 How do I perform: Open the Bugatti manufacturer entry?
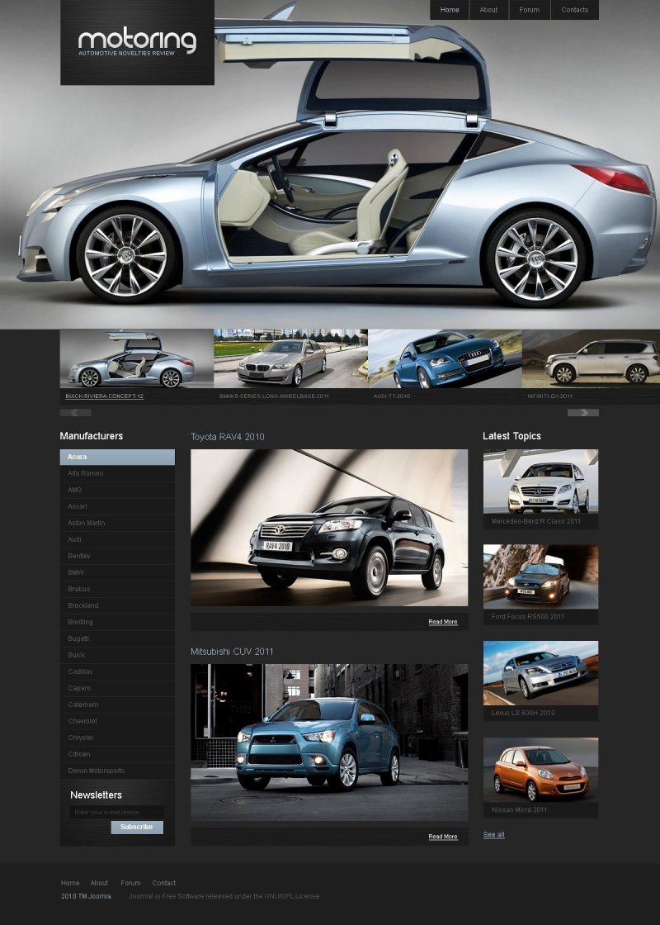tap(117, 639)
